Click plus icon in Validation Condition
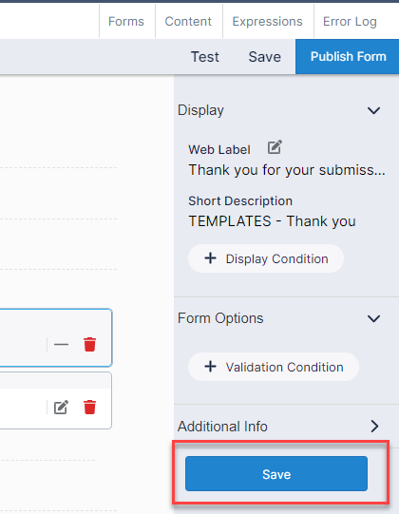The height and width of the screenshot is (514, 399). [210, 367]
